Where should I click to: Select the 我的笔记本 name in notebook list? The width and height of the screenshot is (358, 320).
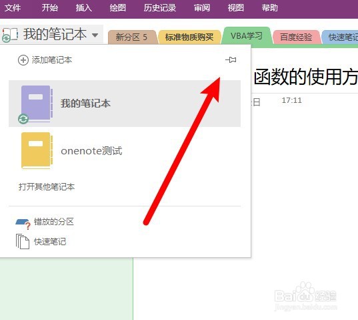[x=85, y=104]
